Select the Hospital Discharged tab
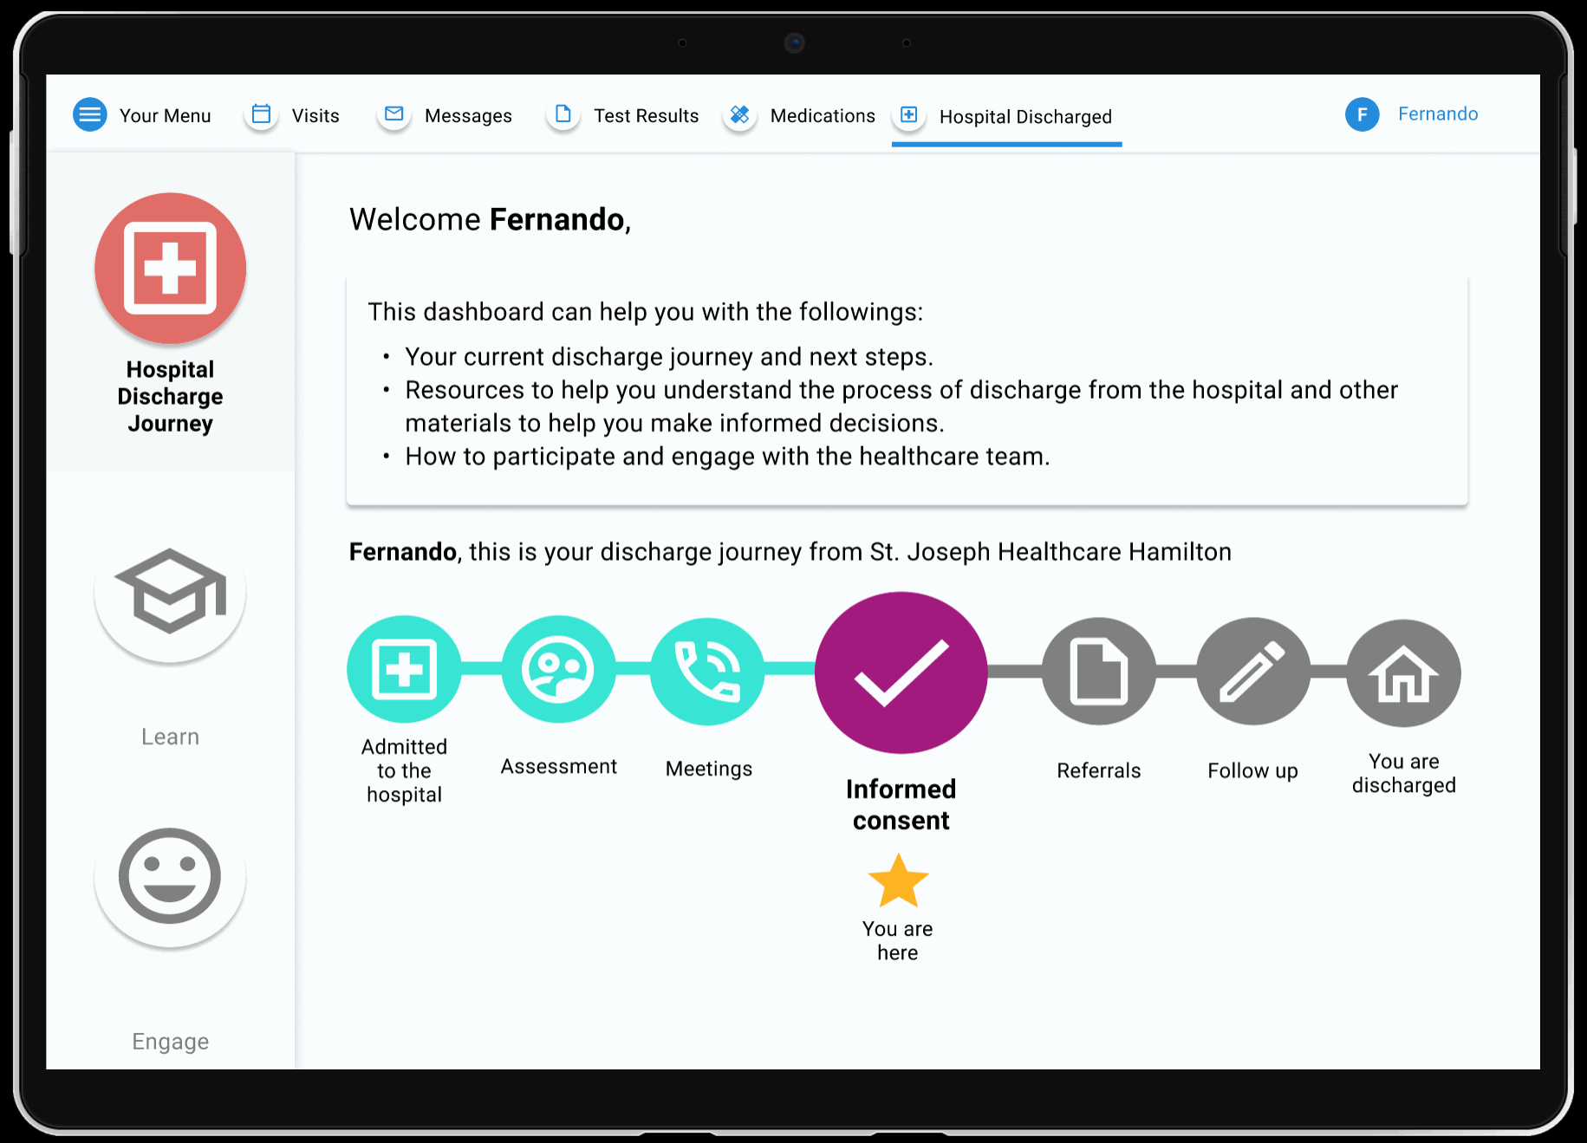This screenshot has height=1143, width=1587. coord(1024,117)
